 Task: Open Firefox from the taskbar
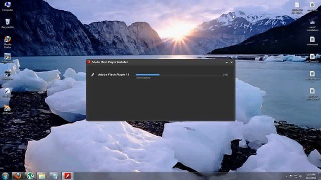(18, 176)
